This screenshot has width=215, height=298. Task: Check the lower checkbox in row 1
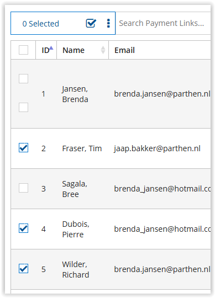23,108
